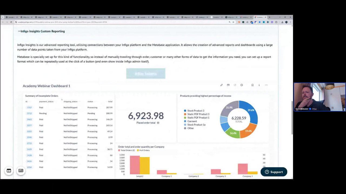The height and width of the screenshot is (194, 346).
Task: Close the active Academy browser tab
Action: 265,17
